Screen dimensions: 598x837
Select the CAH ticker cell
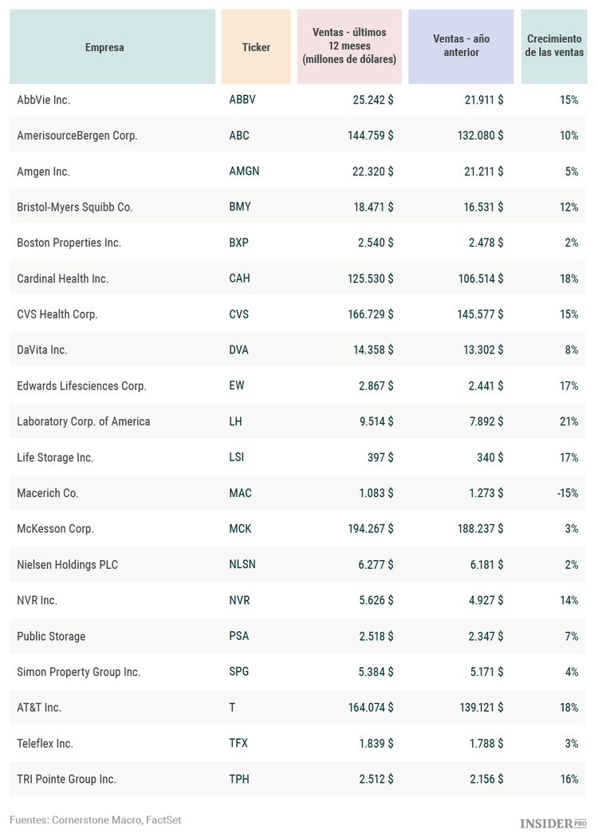(x=239, y=278)
